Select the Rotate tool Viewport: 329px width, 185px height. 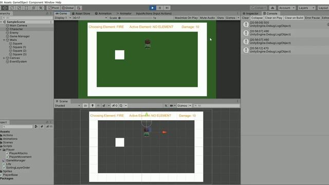[x=12, y=8]
